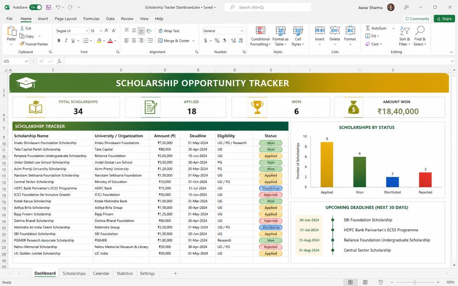
Task: Click the fill color bucket swatch
Action: [99, 41]
